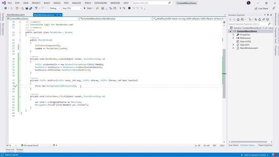Click the Redo arrow icon
Viewport: 279px width, 157px height.
(43, 8)
